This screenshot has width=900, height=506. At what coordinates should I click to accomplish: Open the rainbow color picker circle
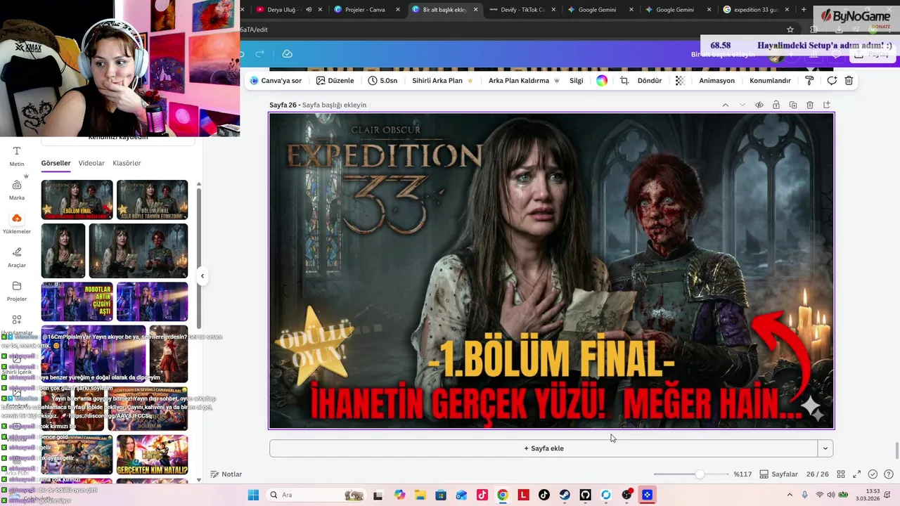tap(602, 81)
